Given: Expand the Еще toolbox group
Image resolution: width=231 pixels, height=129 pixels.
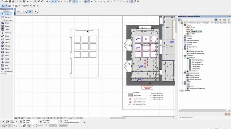Looking at the screenshot, I should point(2,74).
